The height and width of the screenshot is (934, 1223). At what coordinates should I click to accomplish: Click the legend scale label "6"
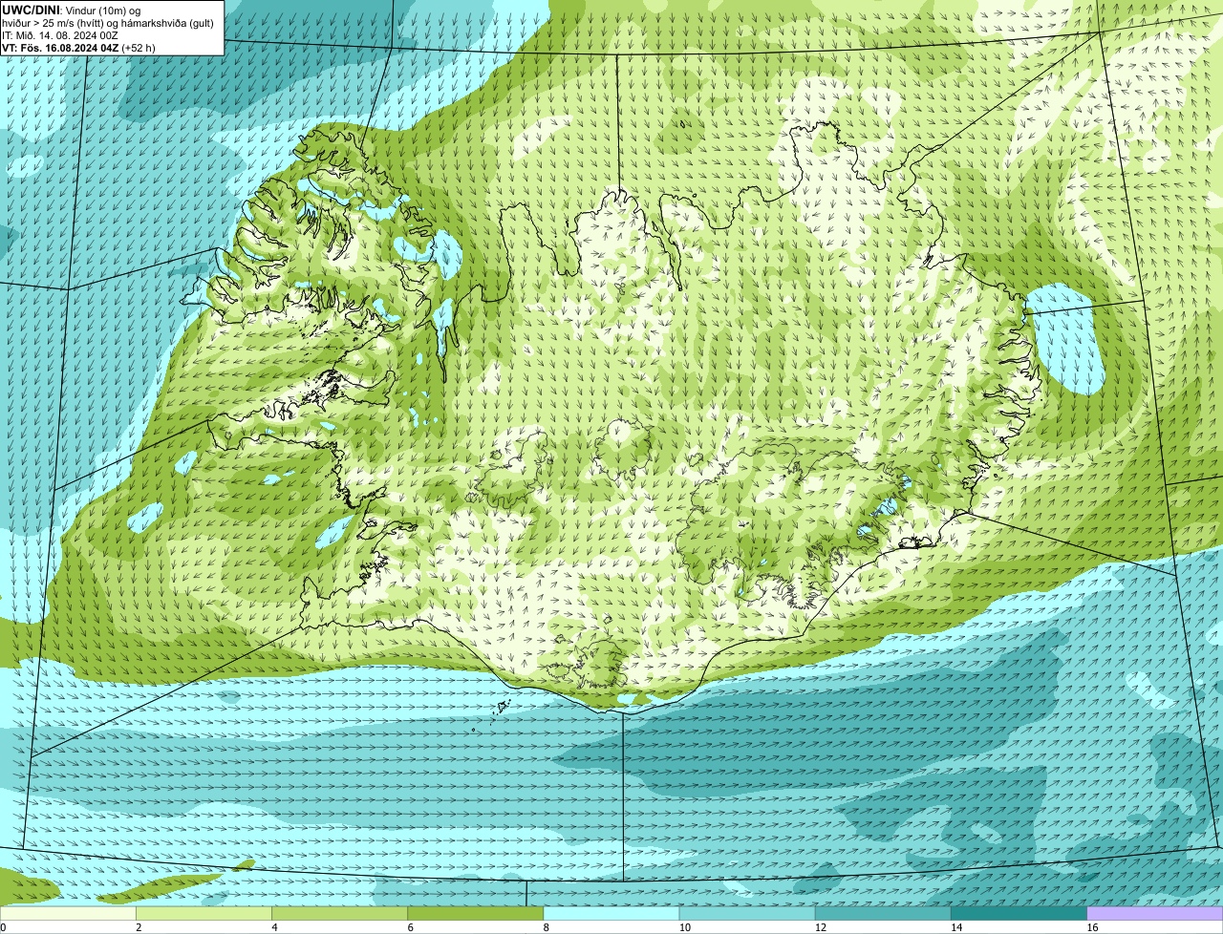[410, 927]
